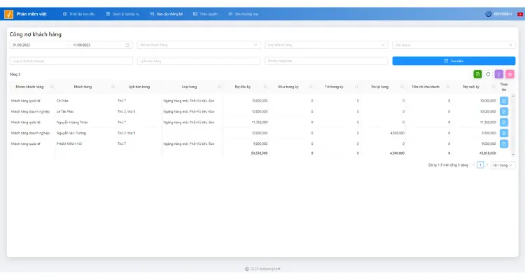Open the Quản lý nghiệp vụ menu

[122, 14]
